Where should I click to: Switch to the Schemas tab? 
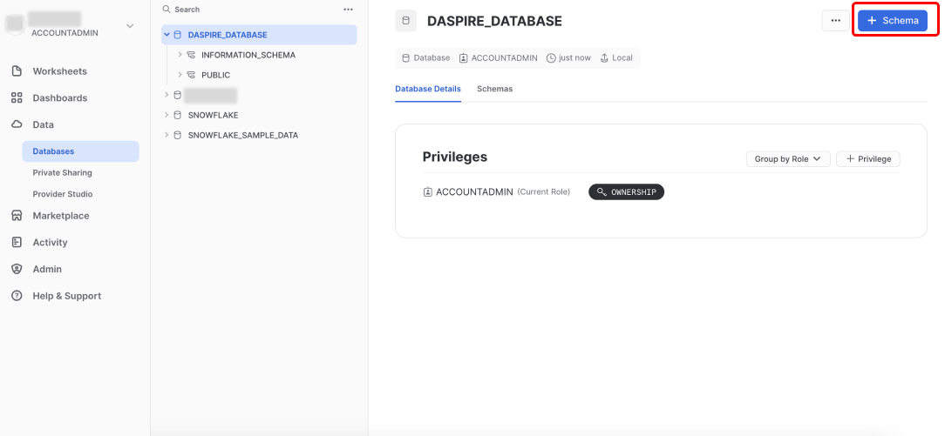pos(495,89)
